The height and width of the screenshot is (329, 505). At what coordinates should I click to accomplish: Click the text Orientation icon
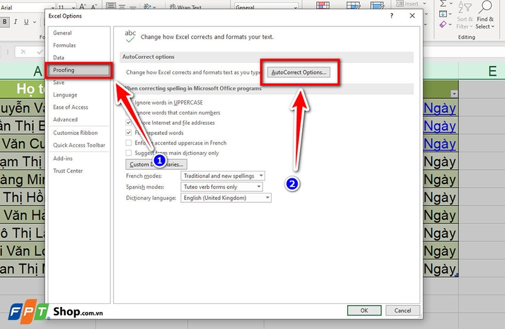coord(147,6)
